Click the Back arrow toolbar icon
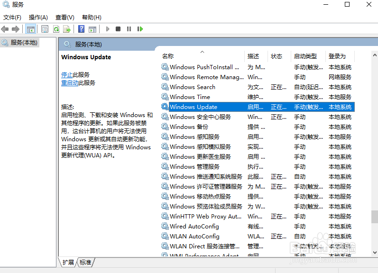This screenshot has height=273, width=378. 5,29
